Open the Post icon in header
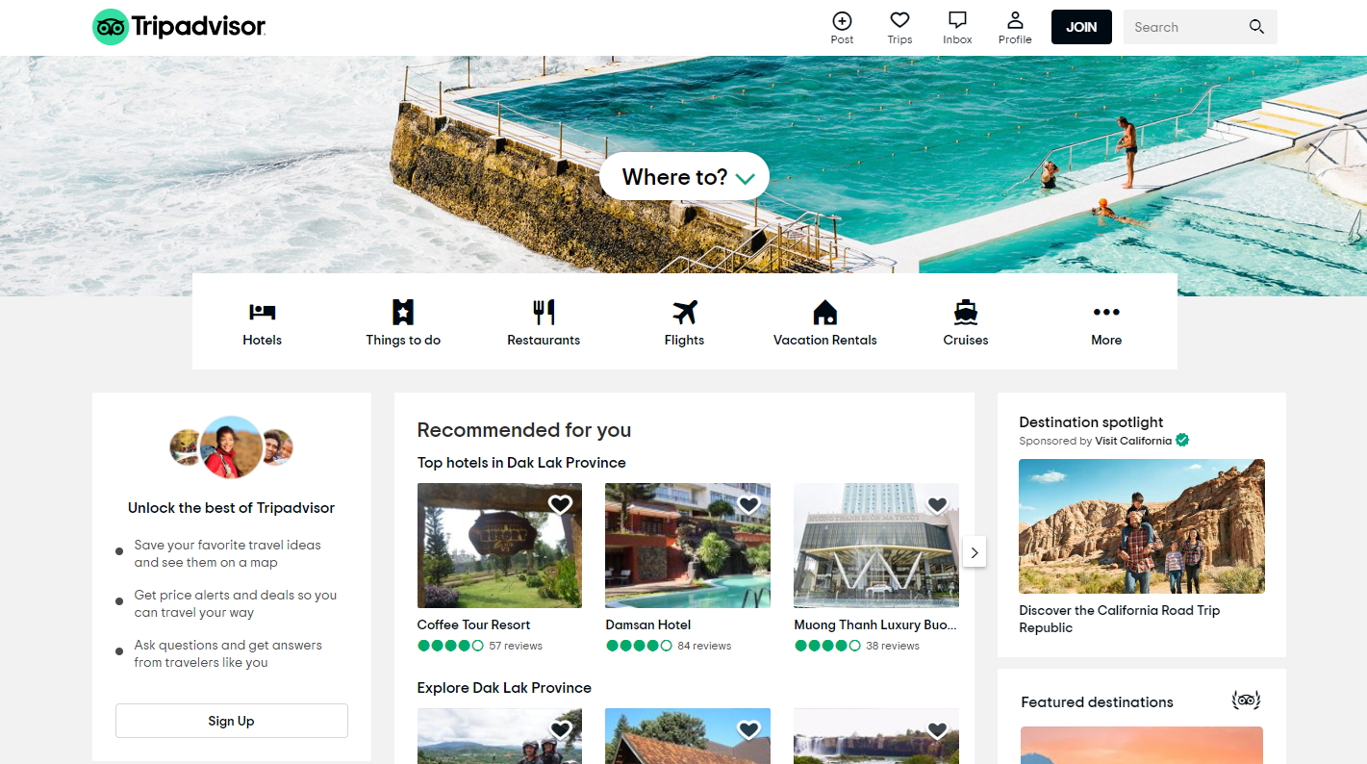The height and width of the screenshot is (764, 1367). coord(842,20)
